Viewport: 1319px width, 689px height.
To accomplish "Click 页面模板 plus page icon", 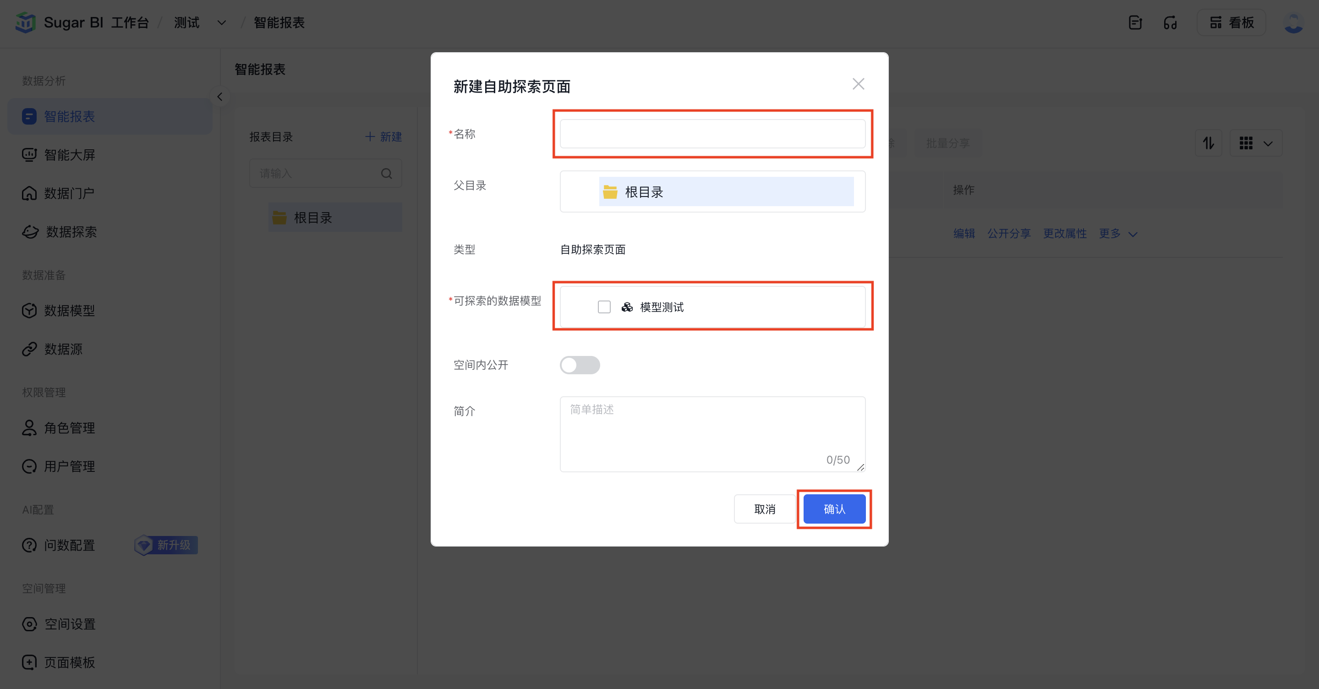I will (29, 662).
